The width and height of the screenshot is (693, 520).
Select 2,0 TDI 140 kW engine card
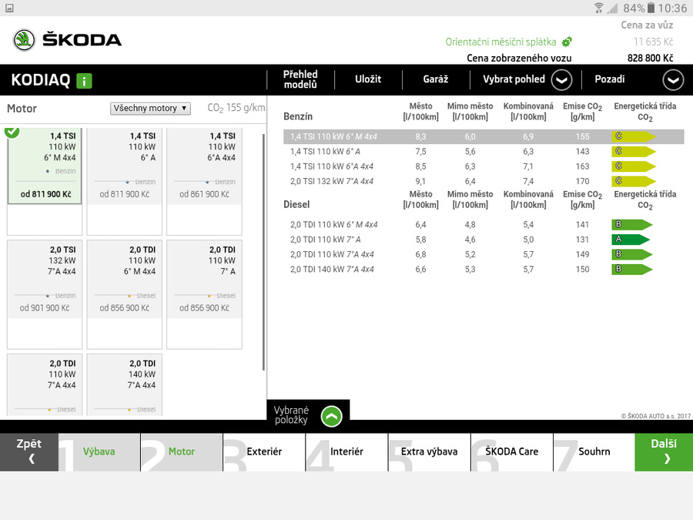point(125,384)
